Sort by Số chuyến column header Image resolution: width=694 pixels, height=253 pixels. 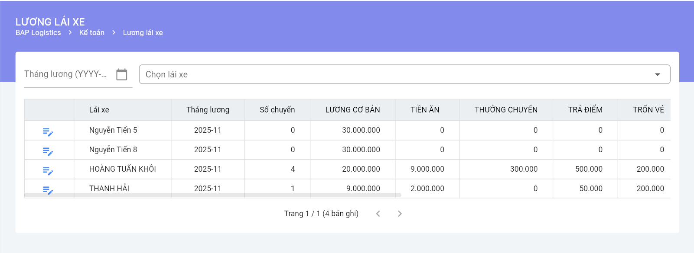[277, 110]
